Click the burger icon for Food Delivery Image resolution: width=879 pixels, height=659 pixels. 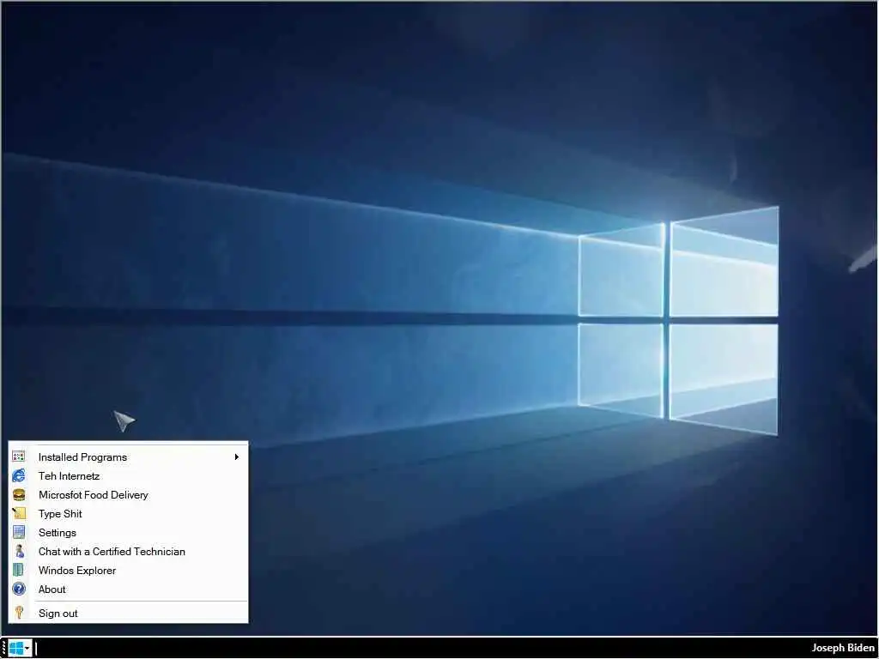19,495
